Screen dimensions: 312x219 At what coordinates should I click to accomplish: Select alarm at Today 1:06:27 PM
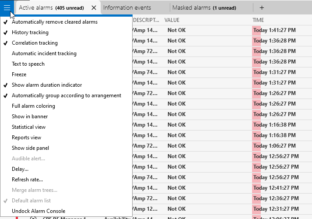click(222, 146)
